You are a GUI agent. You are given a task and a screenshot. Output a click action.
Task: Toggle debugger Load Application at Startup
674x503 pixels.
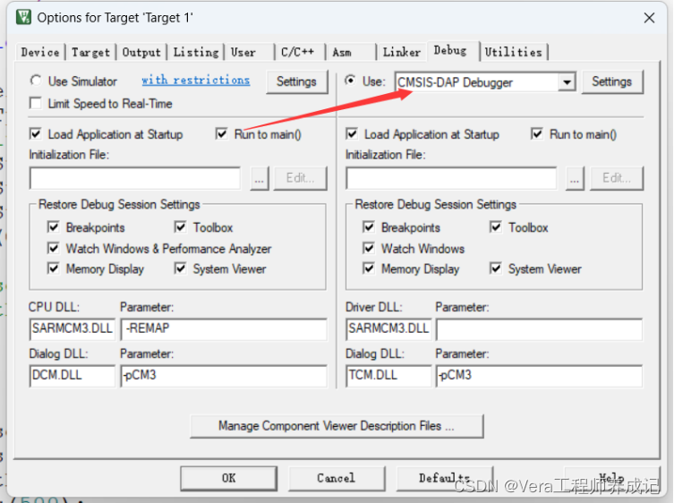coord(352,133)
